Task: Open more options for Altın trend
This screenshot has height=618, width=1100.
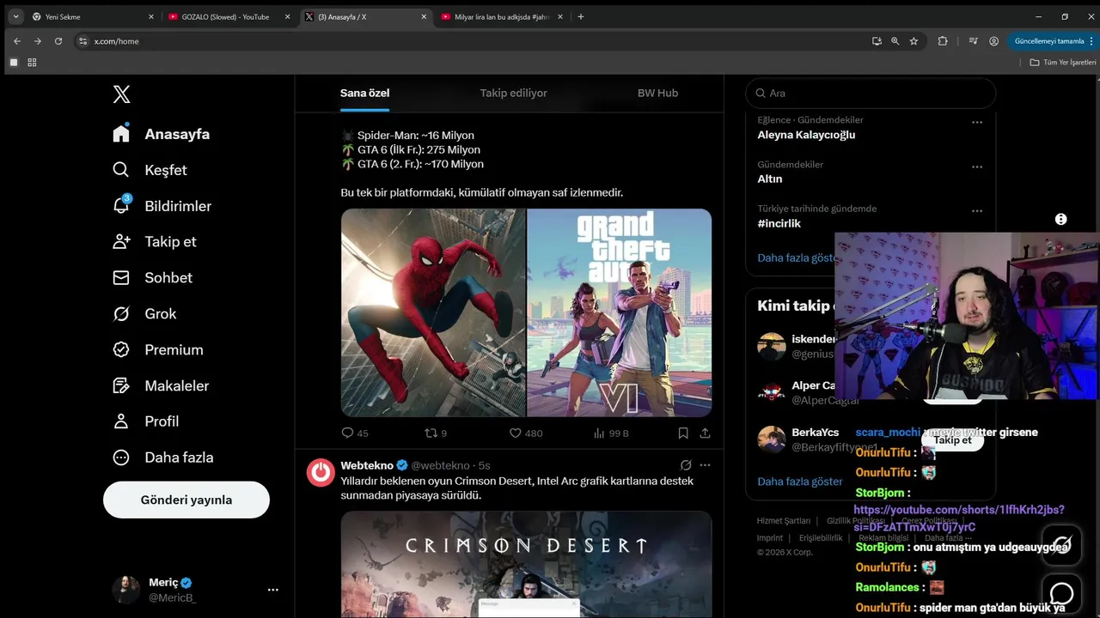Action: click(977, 167)
